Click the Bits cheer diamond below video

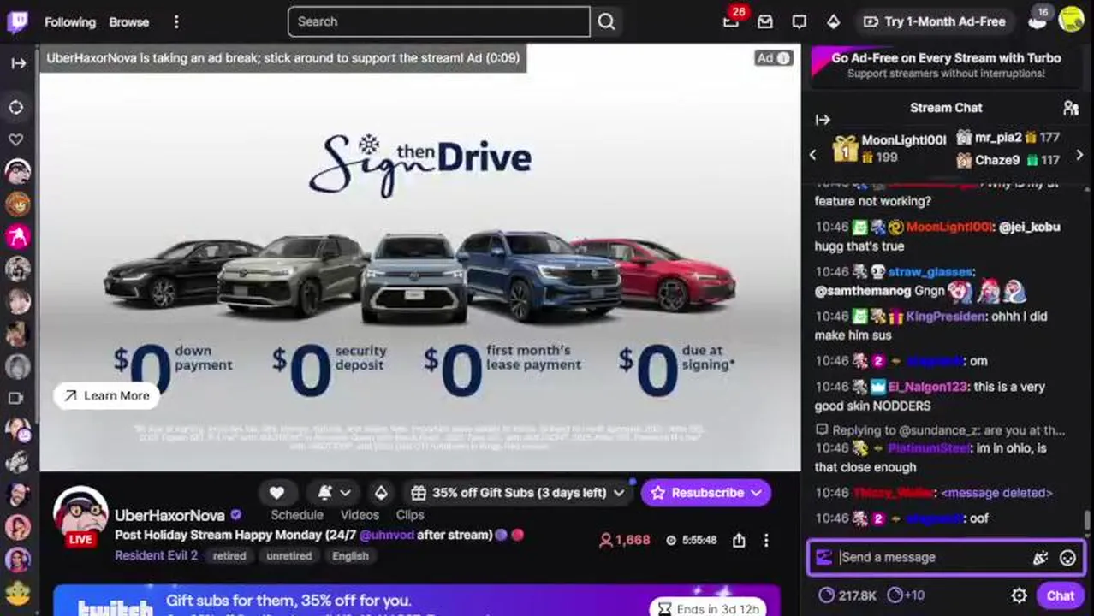[x=381, y=493]
